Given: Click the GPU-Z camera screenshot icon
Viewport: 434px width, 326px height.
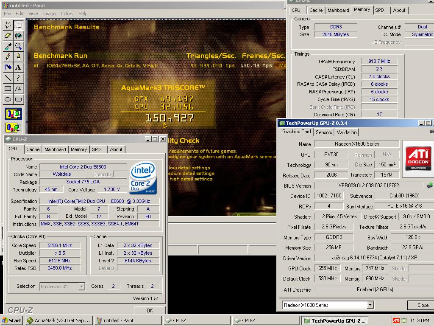Looking at the screenshot, I should tap(432, 132).
